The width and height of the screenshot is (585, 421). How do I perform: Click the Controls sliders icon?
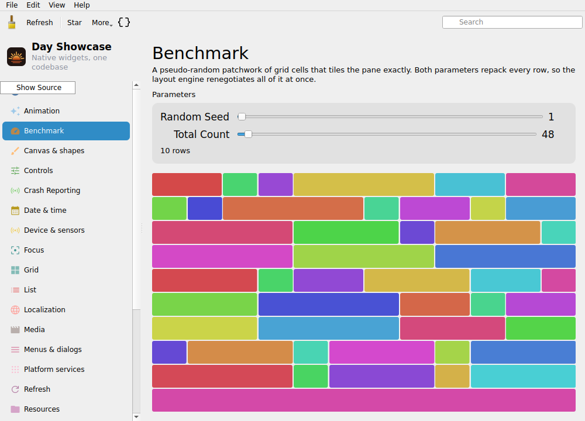click(x=15, y=170)
